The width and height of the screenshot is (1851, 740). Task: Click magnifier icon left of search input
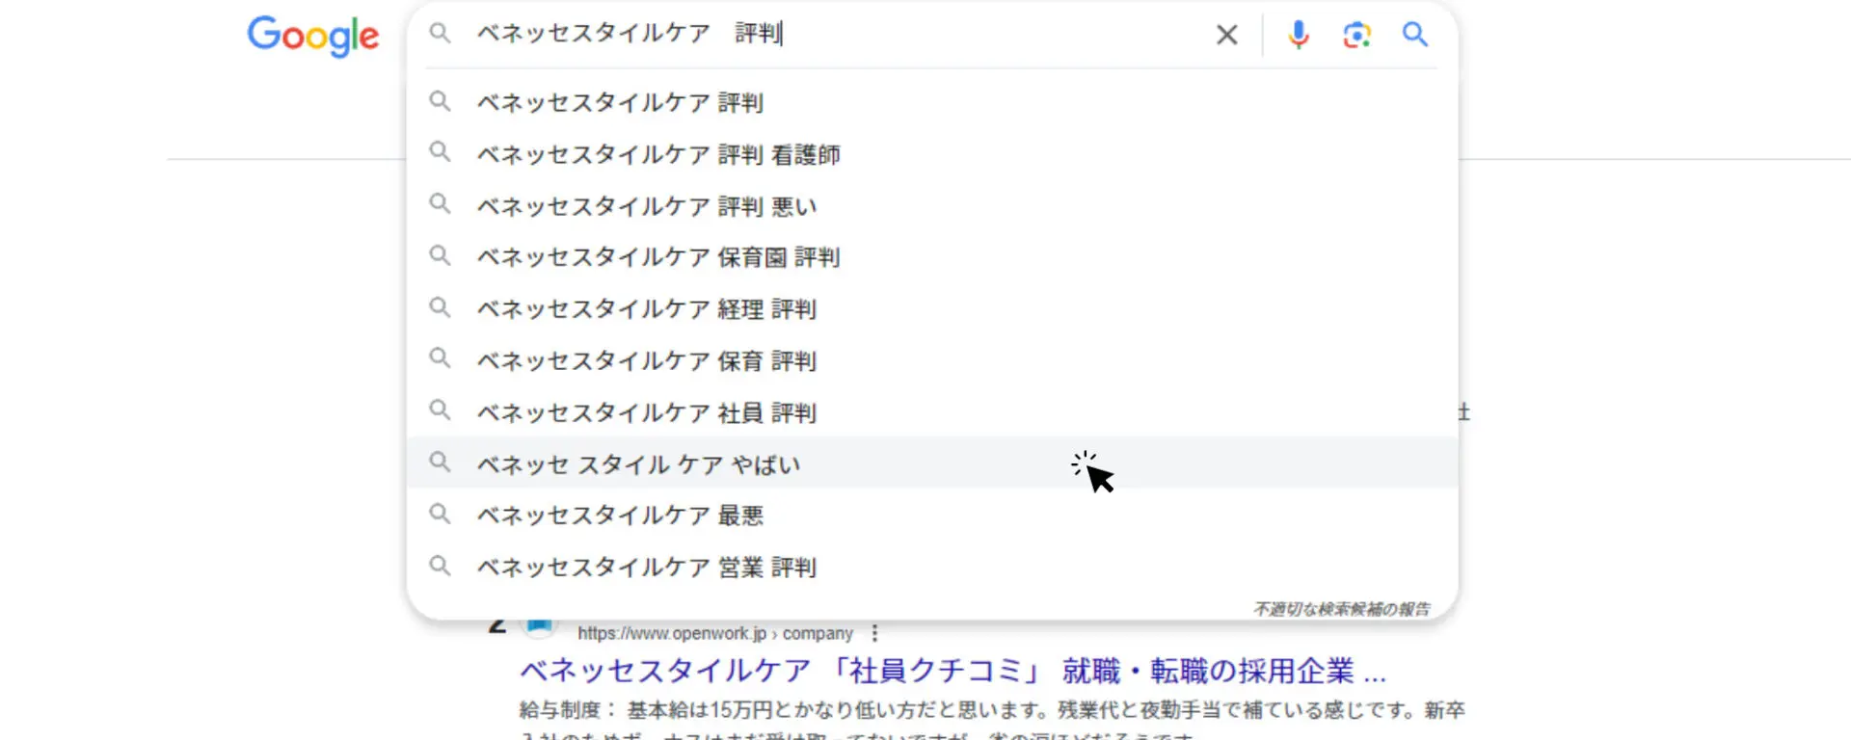point(440,34)
